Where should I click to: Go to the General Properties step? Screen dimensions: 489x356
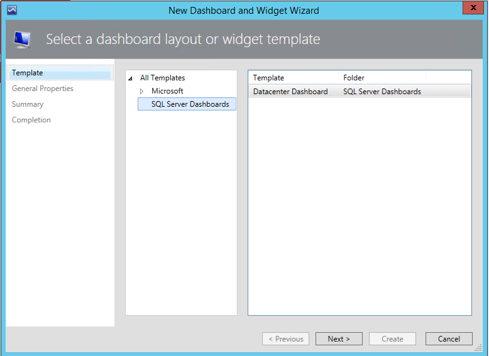pyautogui.click(x=42, y=89)
